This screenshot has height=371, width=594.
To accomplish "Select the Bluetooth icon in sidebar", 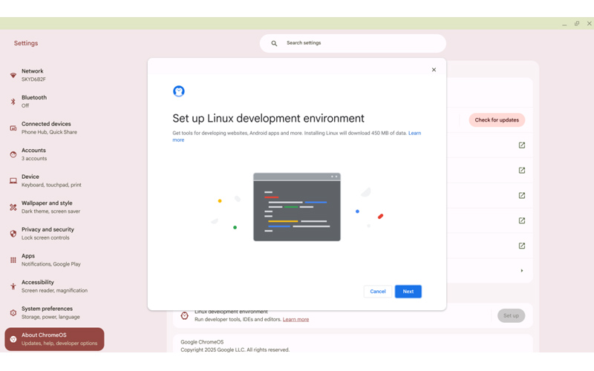I will click(13, 102).
